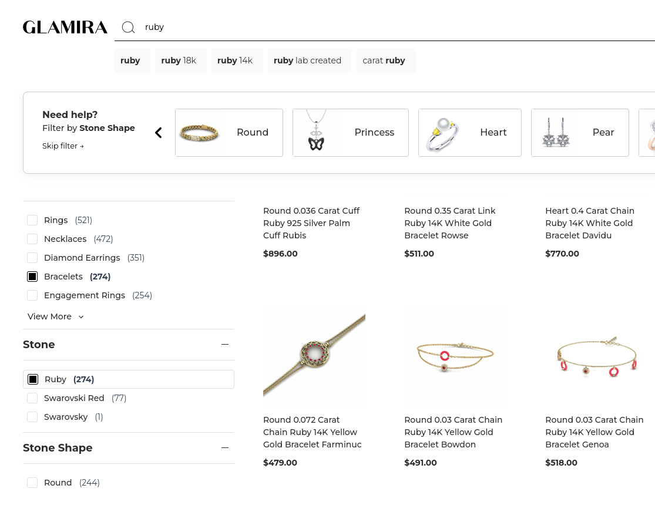This screenshot has height=512, width=655.
Task: Select the Princess stone shape tile
Action: 350,133
